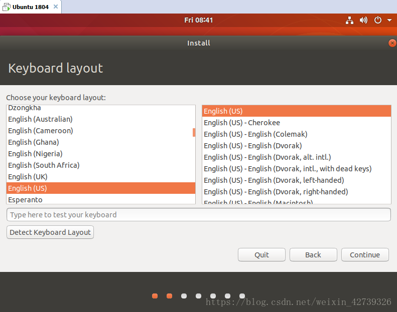The image size is (397, 312).
Task: Select Dvorak, intl., with dead keys variant
Action: (297, 169)
